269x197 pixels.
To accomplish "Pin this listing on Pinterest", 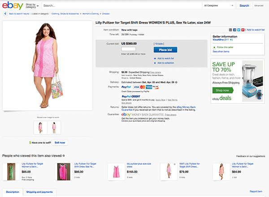I will coord(242,29).
